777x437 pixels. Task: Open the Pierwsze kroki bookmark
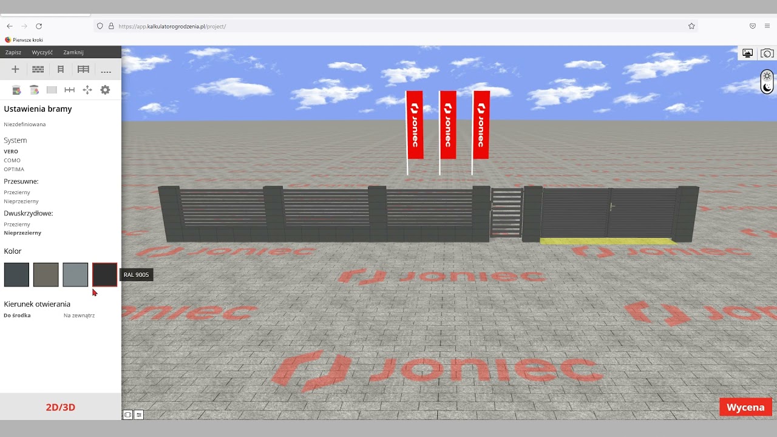[x=24, y=40]
